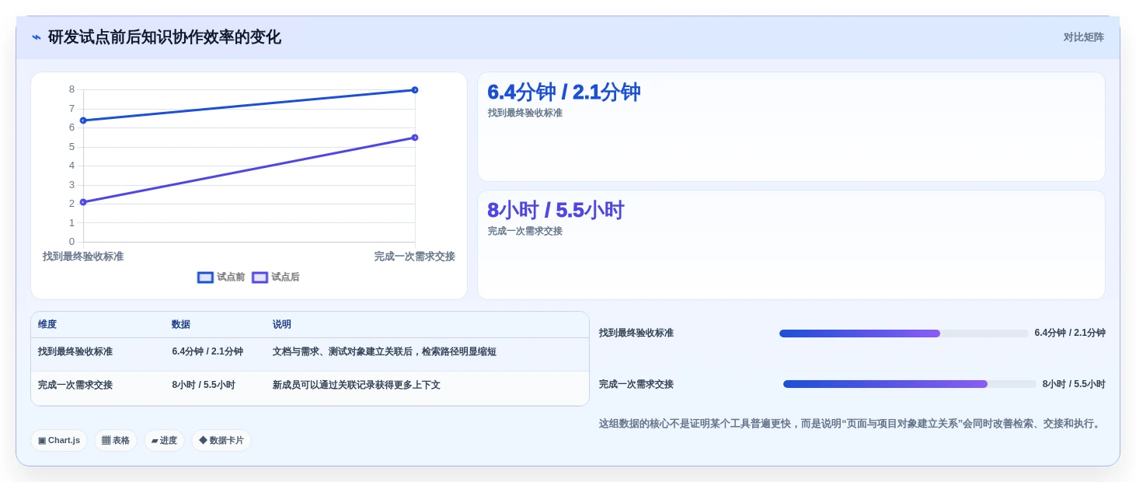Click the 数据 table column header
Screen dimensions: 1136x482
(181, 325)
